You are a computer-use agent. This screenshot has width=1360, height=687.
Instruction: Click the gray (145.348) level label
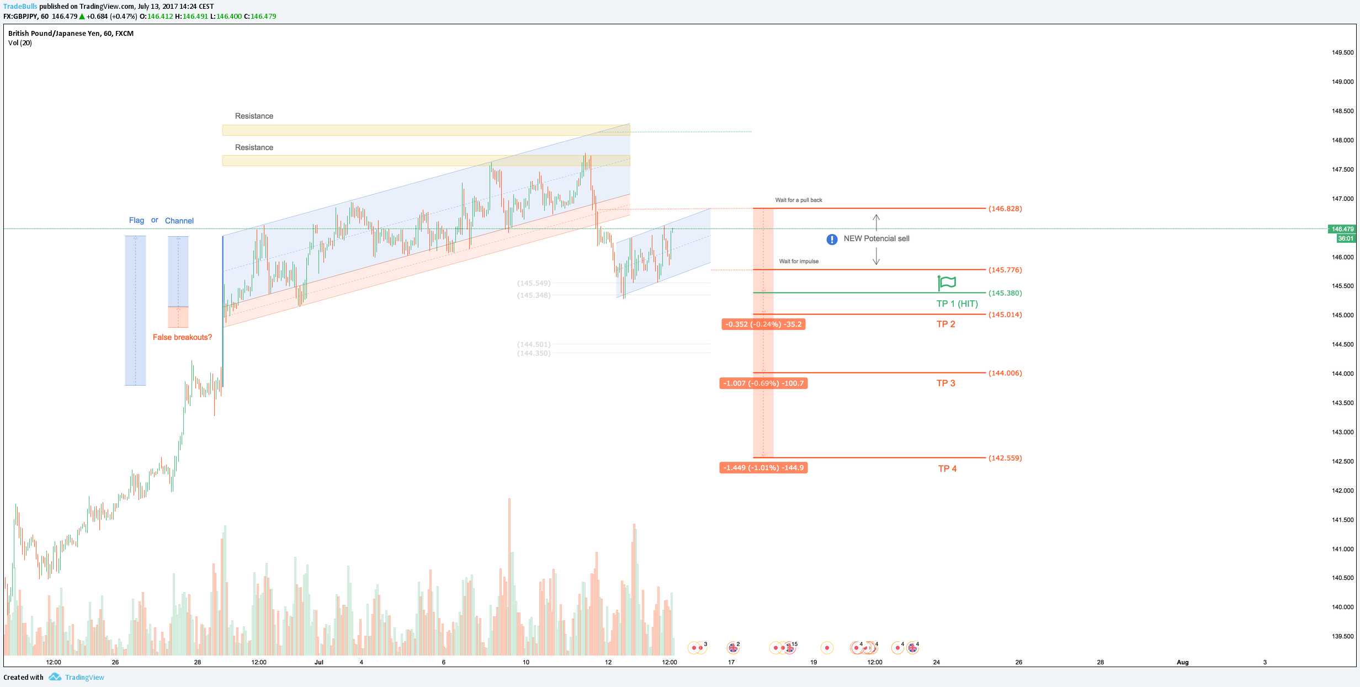pyautogui.click(x=534, y=295)
